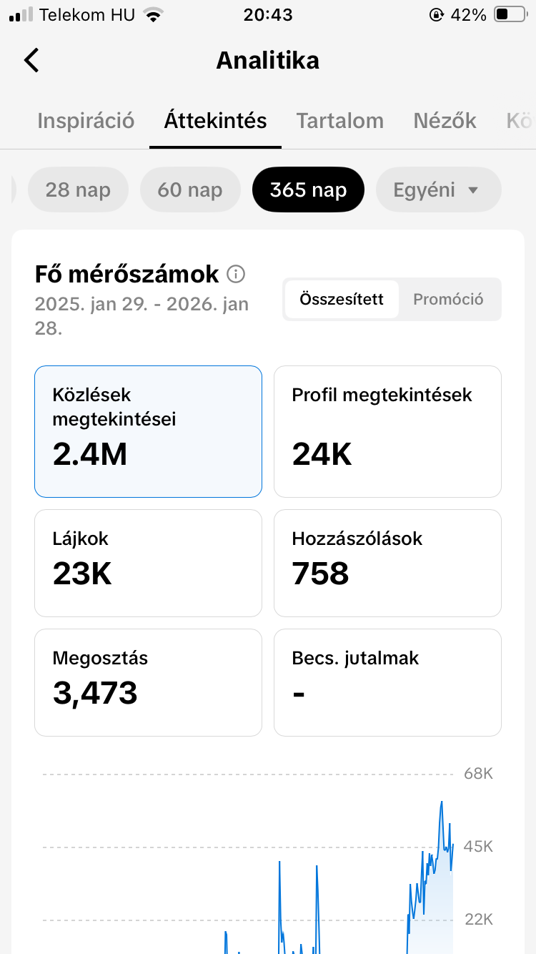Open the Fő mérőszámok info tooltip

tap(236, 274)
